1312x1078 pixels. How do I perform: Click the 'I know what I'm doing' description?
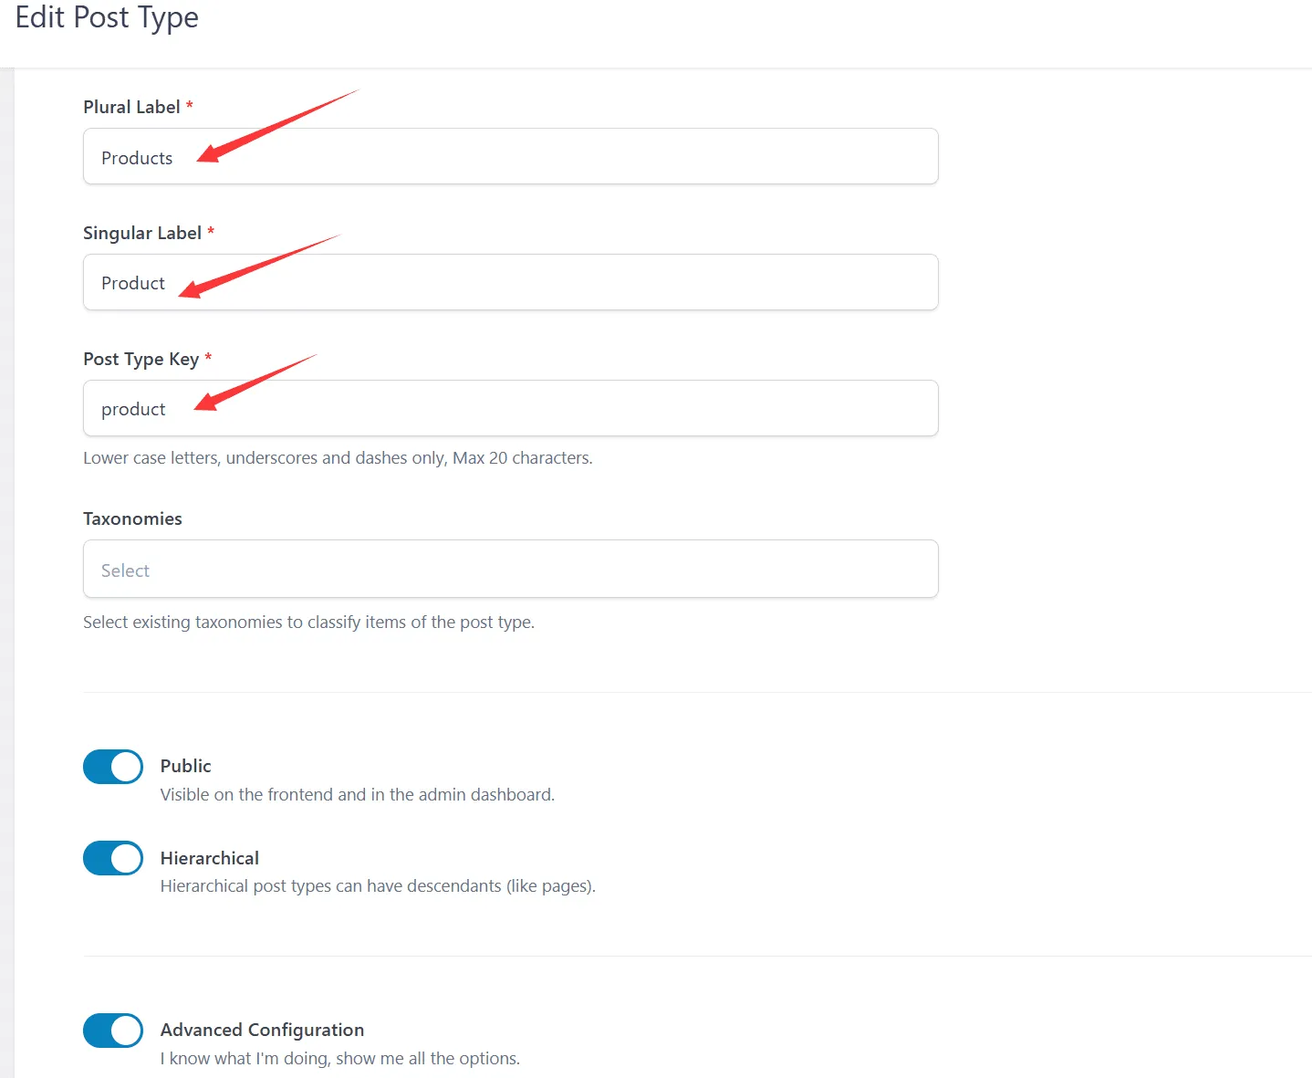[x=339, y=1059]
